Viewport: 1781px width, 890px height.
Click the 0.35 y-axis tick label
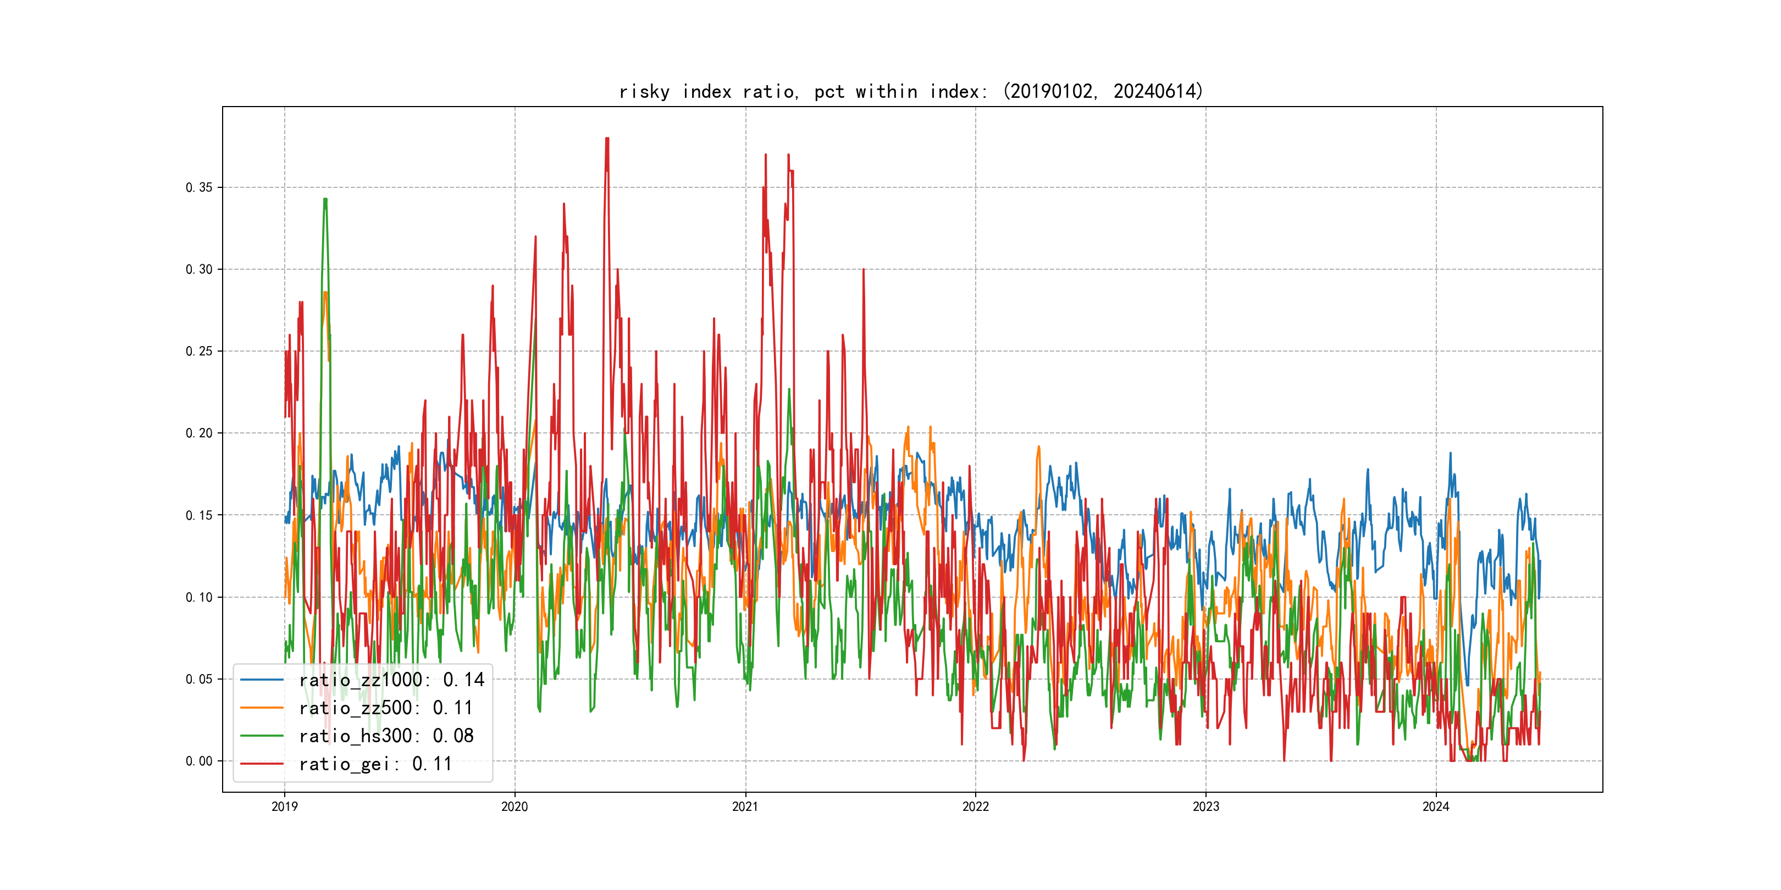coord(199,187)
